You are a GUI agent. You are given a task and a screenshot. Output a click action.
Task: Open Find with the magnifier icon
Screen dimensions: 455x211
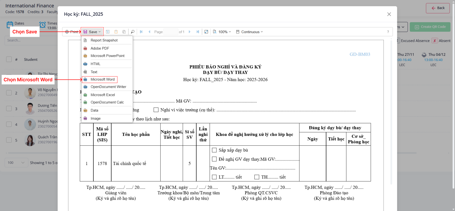point(133,32)
